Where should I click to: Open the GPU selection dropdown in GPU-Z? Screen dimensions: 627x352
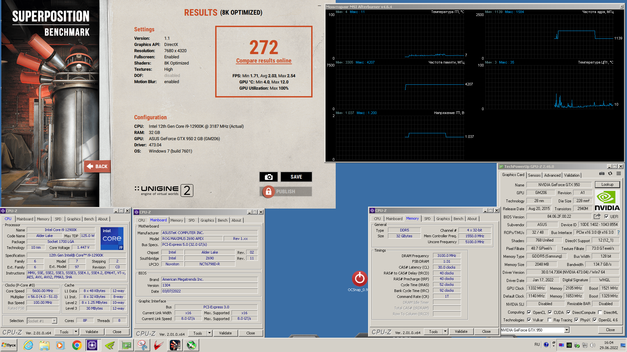pyautogui.click(x=567, y=330)
